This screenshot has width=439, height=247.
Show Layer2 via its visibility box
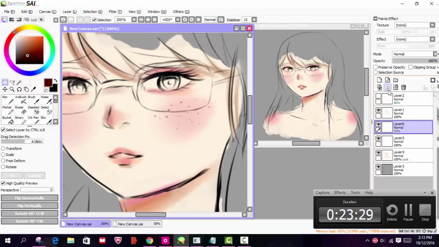[378, 96]
